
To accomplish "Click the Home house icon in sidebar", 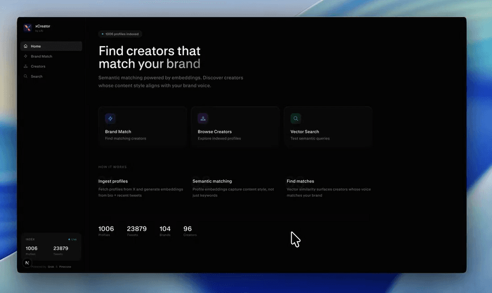I will 26,46.
